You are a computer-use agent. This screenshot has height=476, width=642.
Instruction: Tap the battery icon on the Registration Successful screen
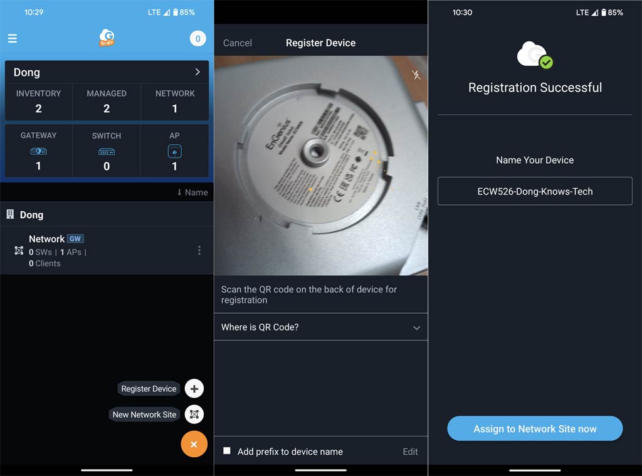pos(604,13)
